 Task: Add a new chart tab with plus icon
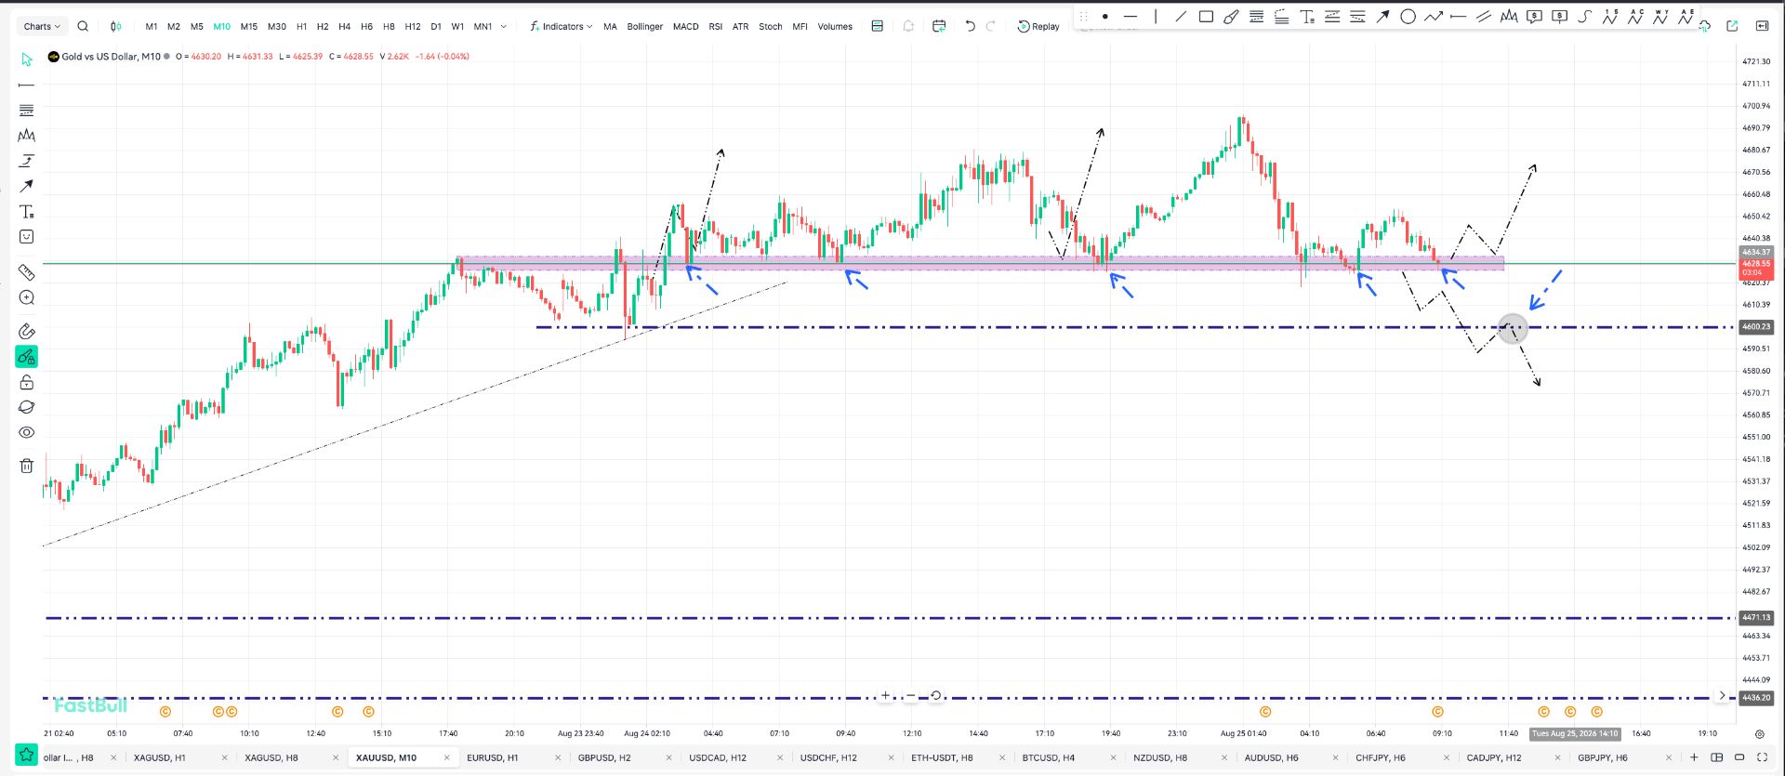[1694, 757]
